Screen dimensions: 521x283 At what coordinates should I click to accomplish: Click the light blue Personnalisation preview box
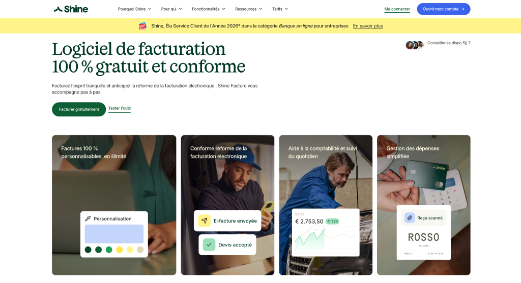[114, 234]
